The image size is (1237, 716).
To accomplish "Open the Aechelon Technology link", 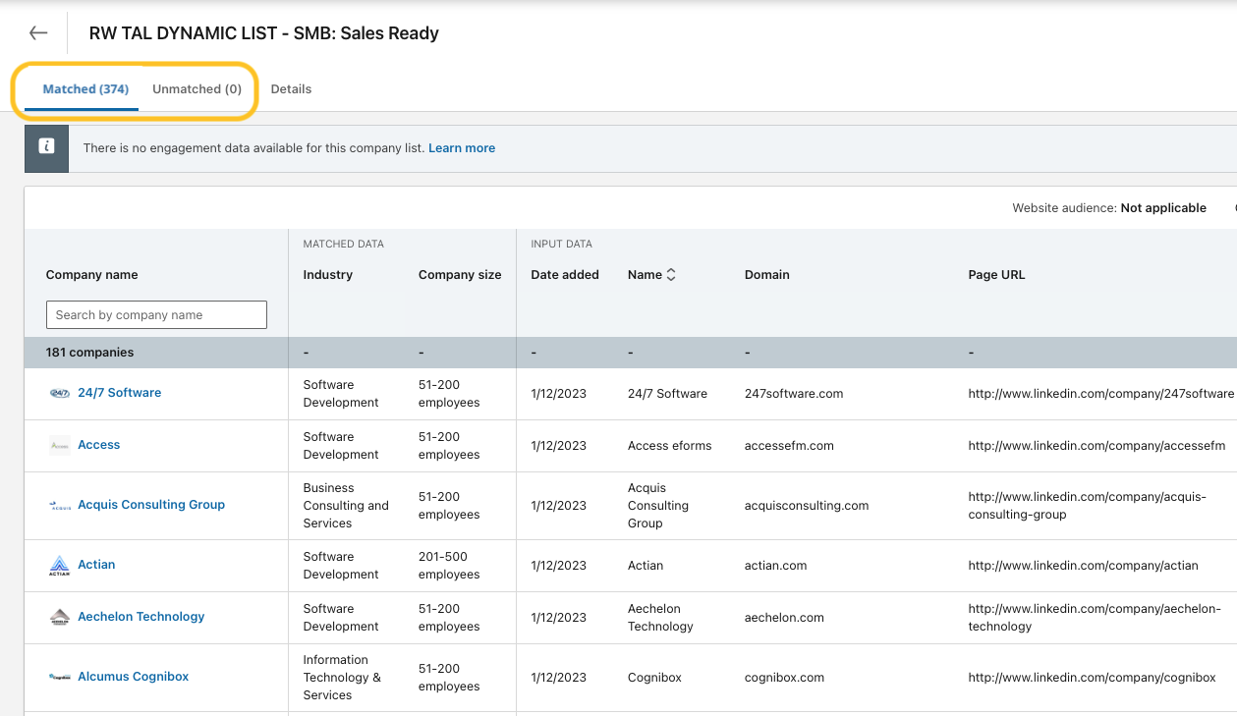I will pos(141,617).
